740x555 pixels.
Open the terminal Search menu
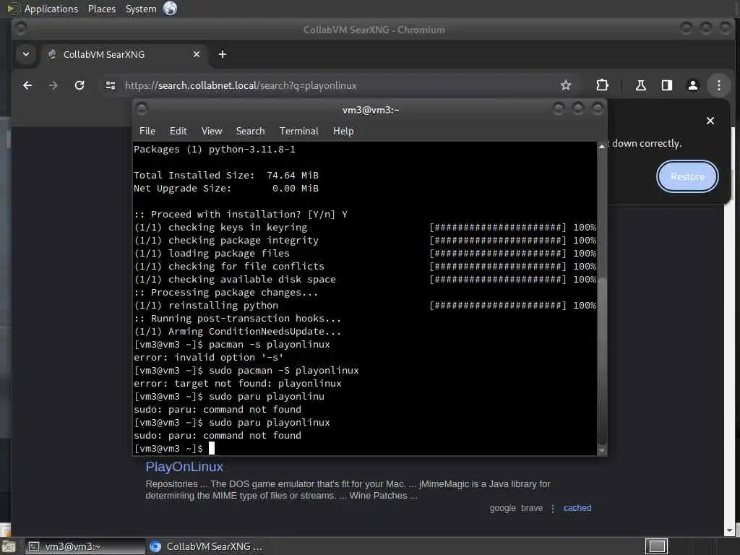pyautogui.click(x=250, y=132)
